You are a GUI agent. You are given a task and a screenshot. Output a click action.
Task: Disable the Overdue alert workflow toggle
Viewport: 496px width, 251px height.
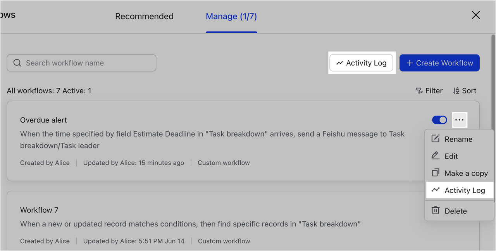(439, 120)
